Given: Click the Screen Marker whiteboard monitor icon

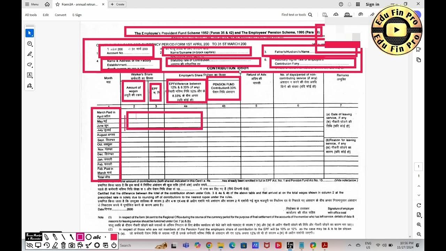Looking at the screenshot, I should (x=38, y=245).
